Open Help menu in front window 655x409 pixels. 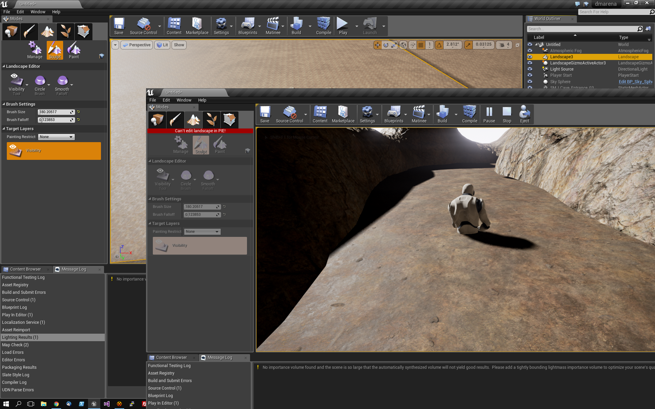pos(202,100)
